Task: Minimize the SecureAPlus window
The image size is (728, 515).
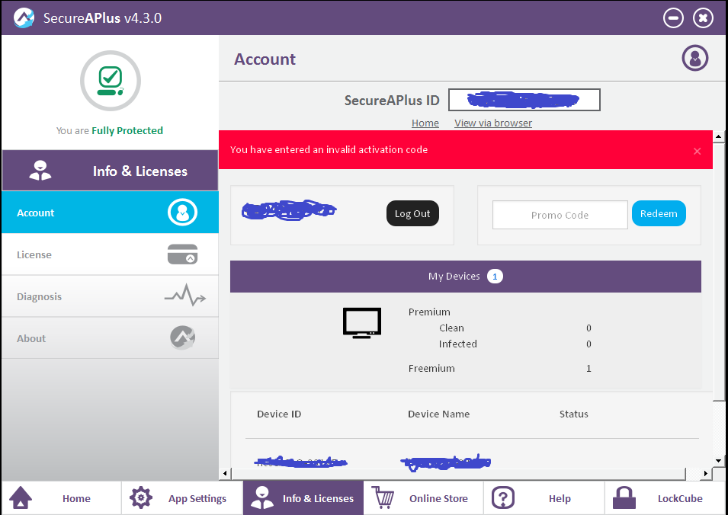Action: point(673,18)
